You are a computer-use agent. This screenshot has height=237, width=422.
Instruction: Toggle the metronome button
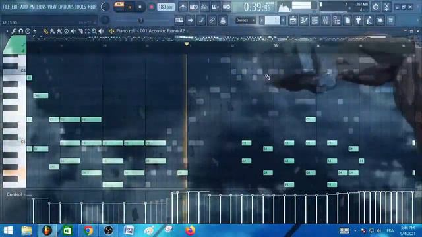tap(183, 7)
